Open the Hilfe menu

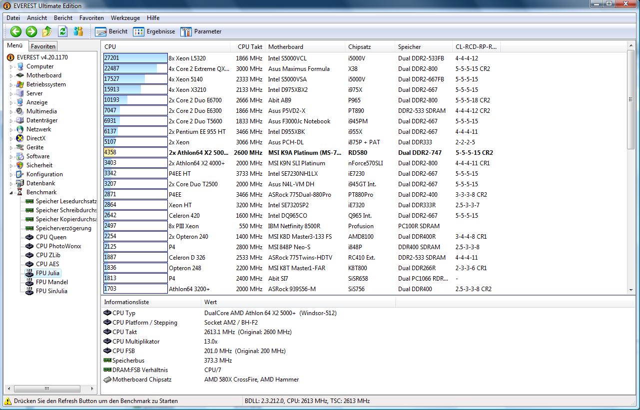pyautogui.click(x=153, y=18)
